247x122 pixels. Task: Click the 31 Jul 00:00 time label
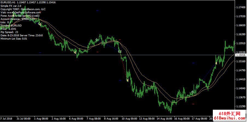pos(23,119)
